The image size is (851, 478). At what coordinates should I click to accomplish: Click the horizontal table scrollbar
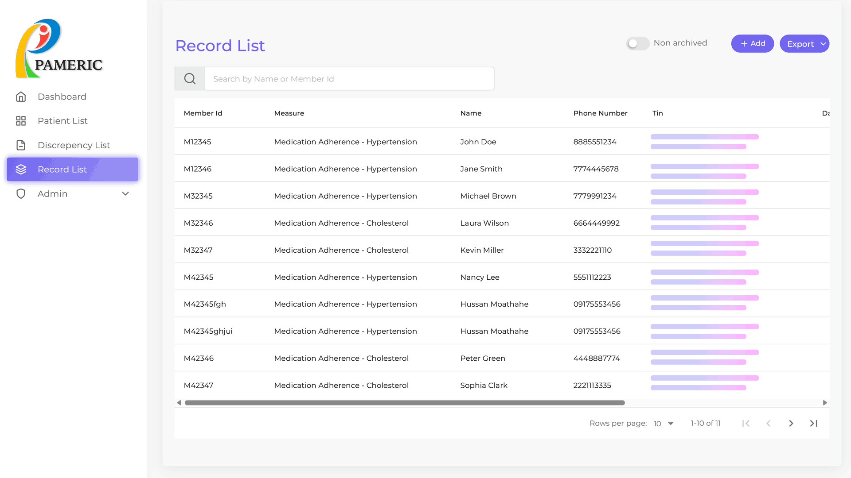coord(404,403)
